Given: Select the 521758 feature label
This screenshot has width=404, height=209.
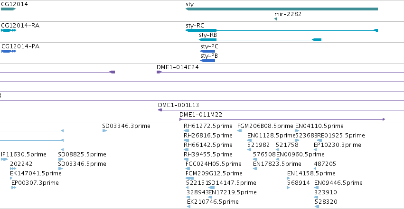Looking at the screenshot, I should [287, 145].
